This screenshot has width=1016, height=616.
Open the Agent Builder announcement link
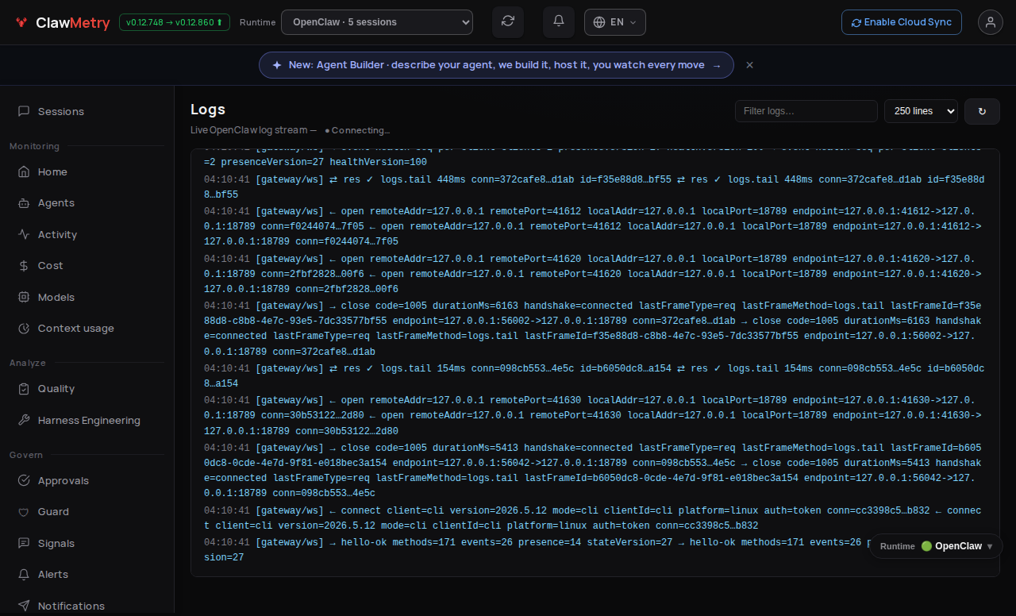click(496, 65)
